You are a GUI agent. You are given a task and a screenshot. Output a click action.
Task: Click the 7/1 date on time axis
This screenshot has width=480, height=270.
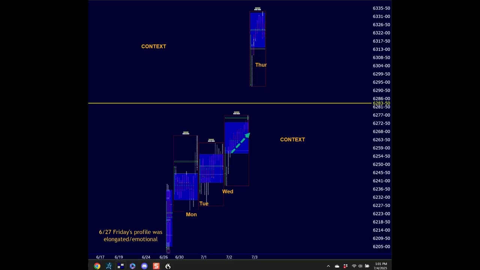204,257
